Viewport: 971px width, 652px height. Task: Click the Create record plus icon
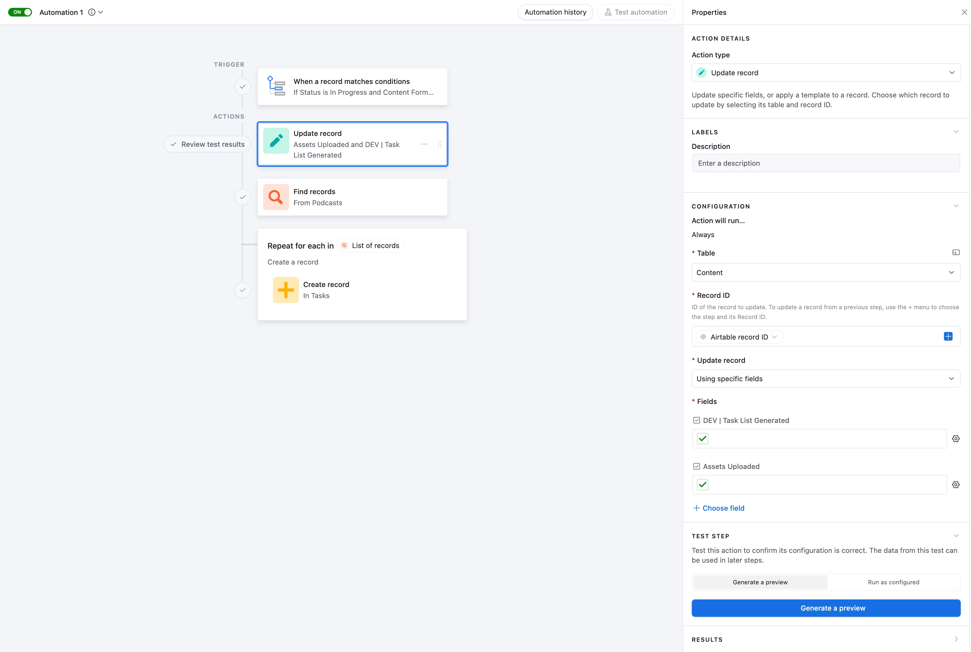(286, 290)
